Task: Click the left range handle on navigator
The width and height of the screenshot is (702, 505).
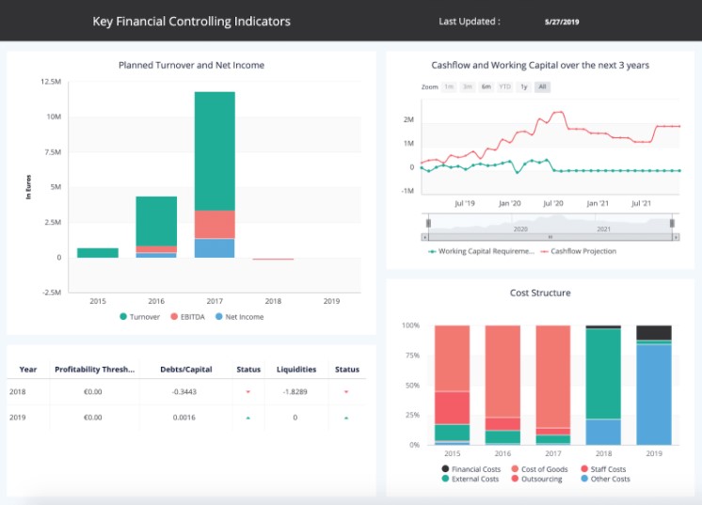Action: [428, 224]
